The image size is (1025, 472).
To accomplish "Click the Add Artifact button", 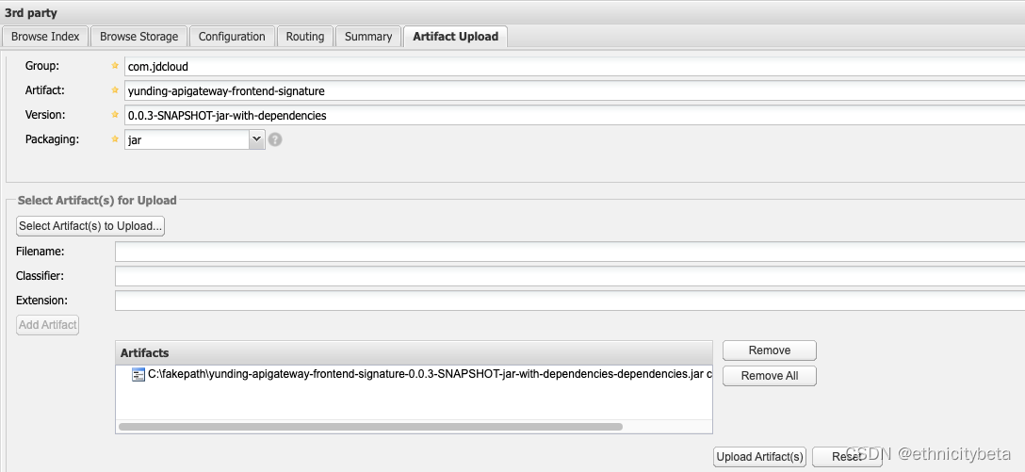I will point(48,325).
